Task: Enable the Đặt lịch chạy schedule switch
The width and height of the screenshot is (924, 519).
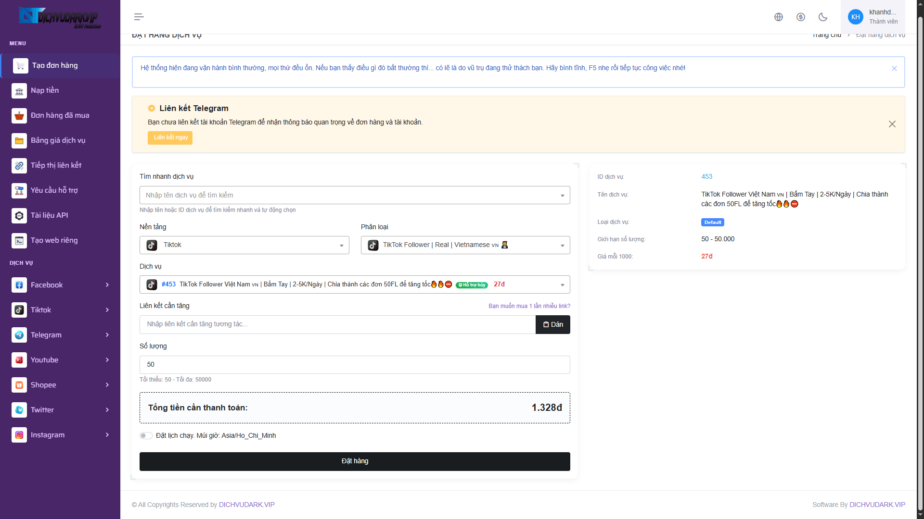Action: coord(146,436)
